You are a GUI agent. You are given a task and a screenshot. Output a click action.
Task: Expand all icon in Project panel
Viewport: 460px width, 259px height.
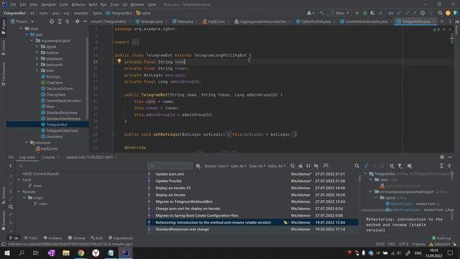(x=60, y=22)
